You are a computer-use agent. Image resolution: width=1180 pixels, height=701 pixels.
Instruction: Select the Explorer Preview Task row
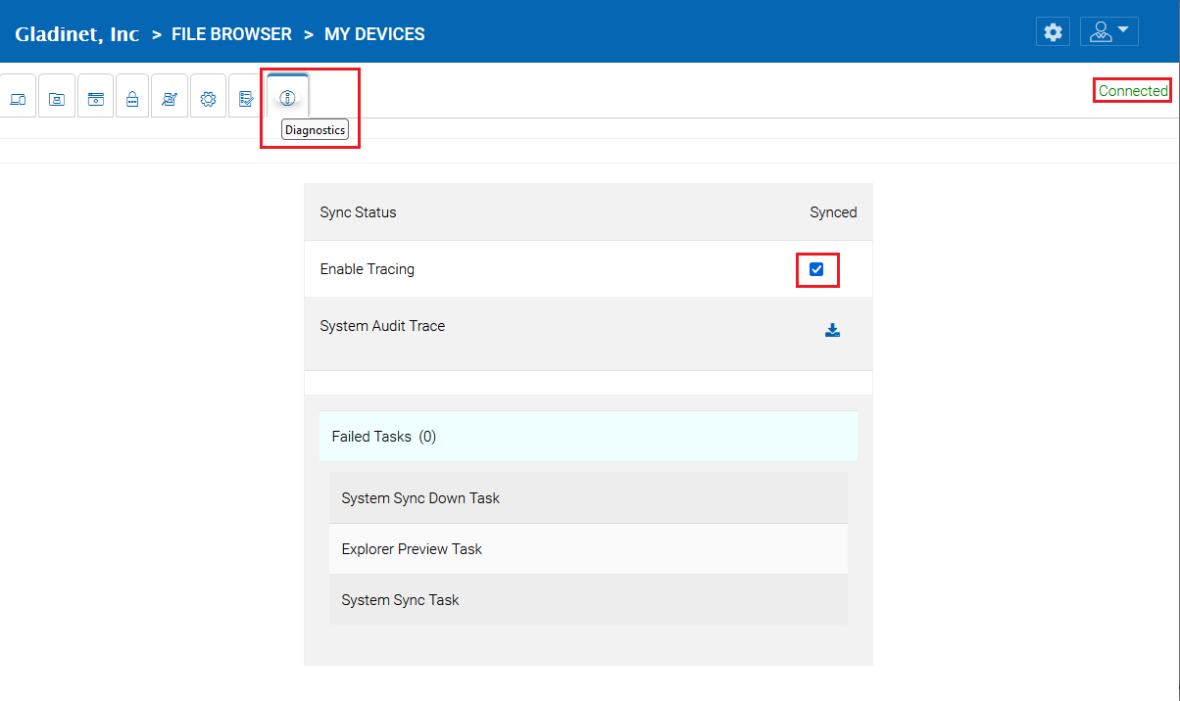click(x=588, y=548)
